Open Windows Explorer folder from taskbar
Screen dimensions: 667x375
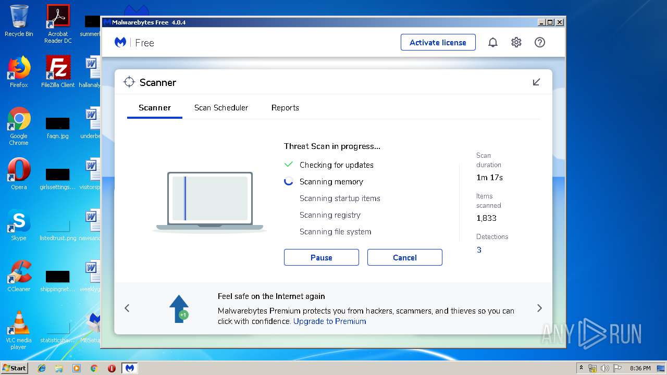point(59,368)
